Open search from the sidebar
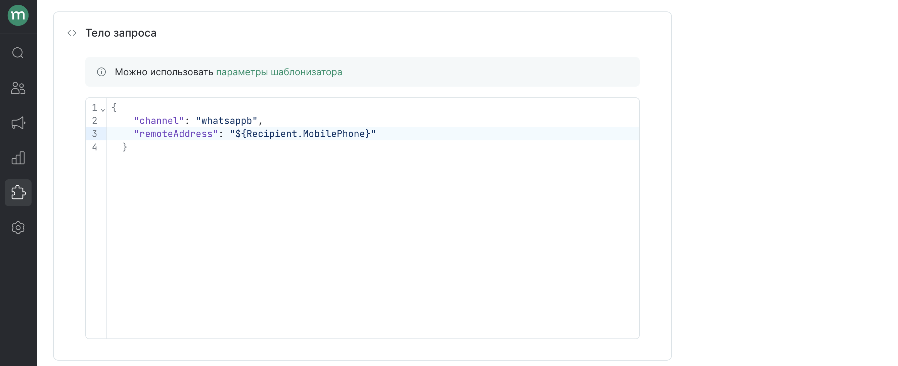 point(18,53)
